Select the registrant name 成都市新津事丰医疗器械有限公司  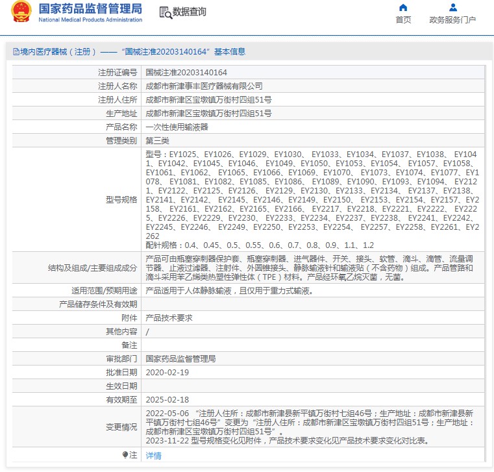pos(204,86)
